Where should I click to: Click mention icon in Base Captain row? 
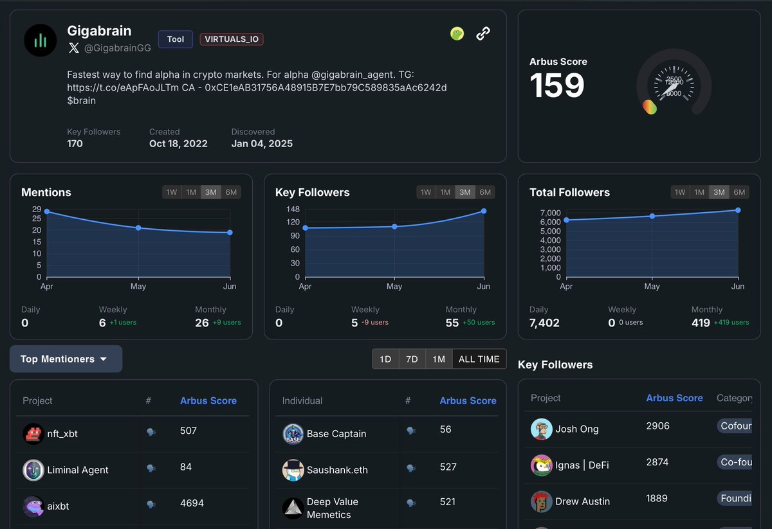click(411, 431)
